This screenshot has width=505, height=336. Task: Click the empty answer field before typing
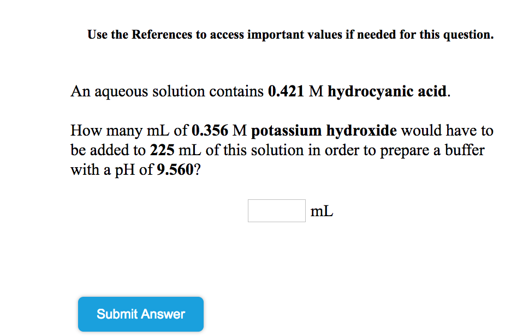coord(276,210)
